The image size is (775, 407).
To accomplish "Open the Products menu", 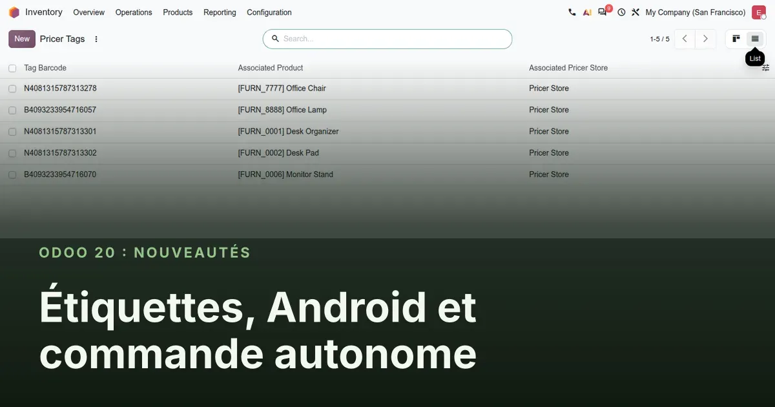I will [178, 12].
